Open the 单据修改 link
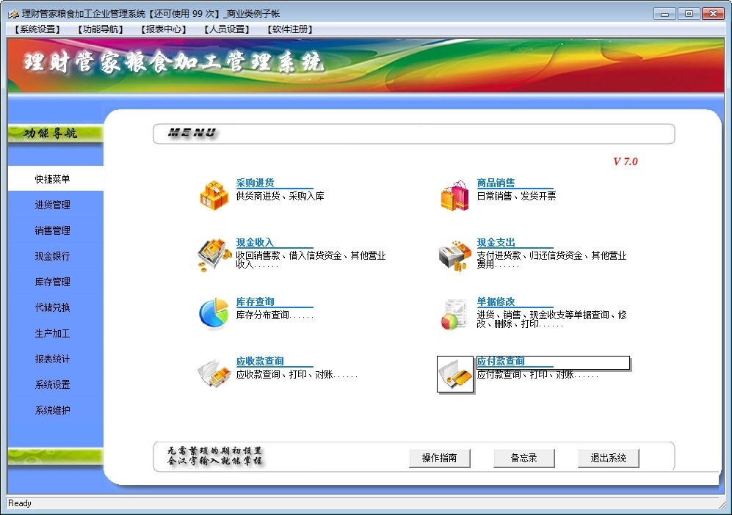The image size is (732, 515). click(496, 302)
